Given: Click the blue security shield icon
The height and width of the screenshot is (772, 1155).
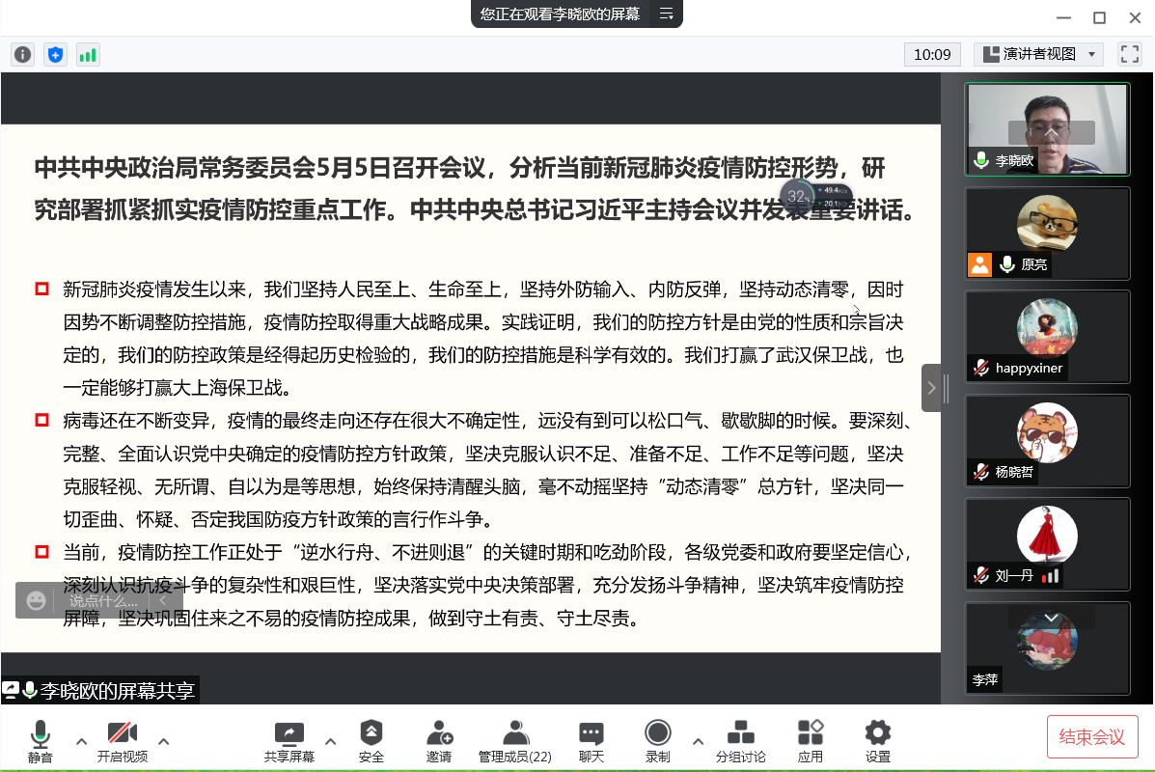Looking at the screenshot, I should click(x=55, y=55).
